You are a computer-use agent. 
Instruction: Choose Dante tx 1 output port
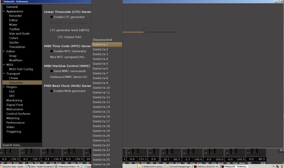click(x=107, y=44)
